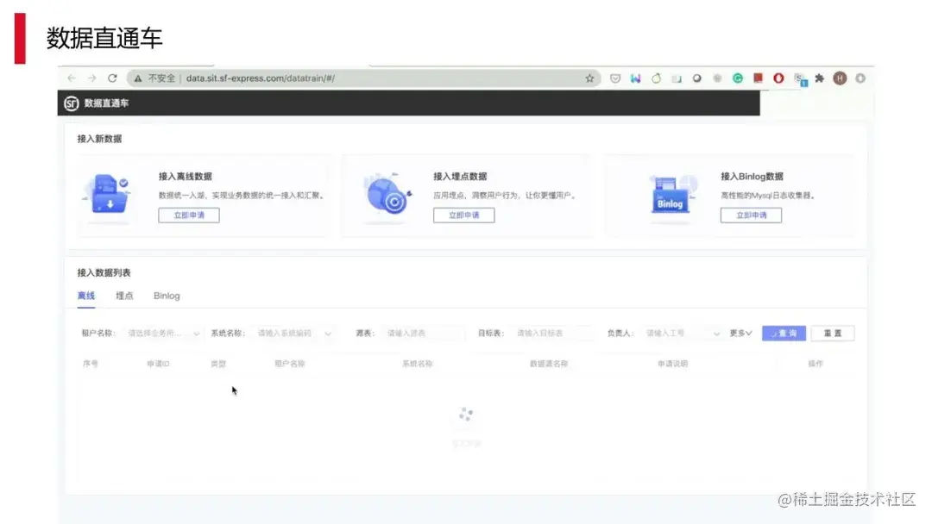The height and width of the screenshot is (524, 932).
Task: Click the 数据源名称 column header
Action: coord(549,364)
